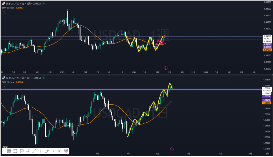Click the 1.50000 level on weekly price scale
The width and height of the screenshot is (273, 157).
267,2
